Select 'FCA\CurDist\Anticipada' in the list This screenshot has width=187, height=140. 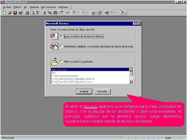click(90, 76)
